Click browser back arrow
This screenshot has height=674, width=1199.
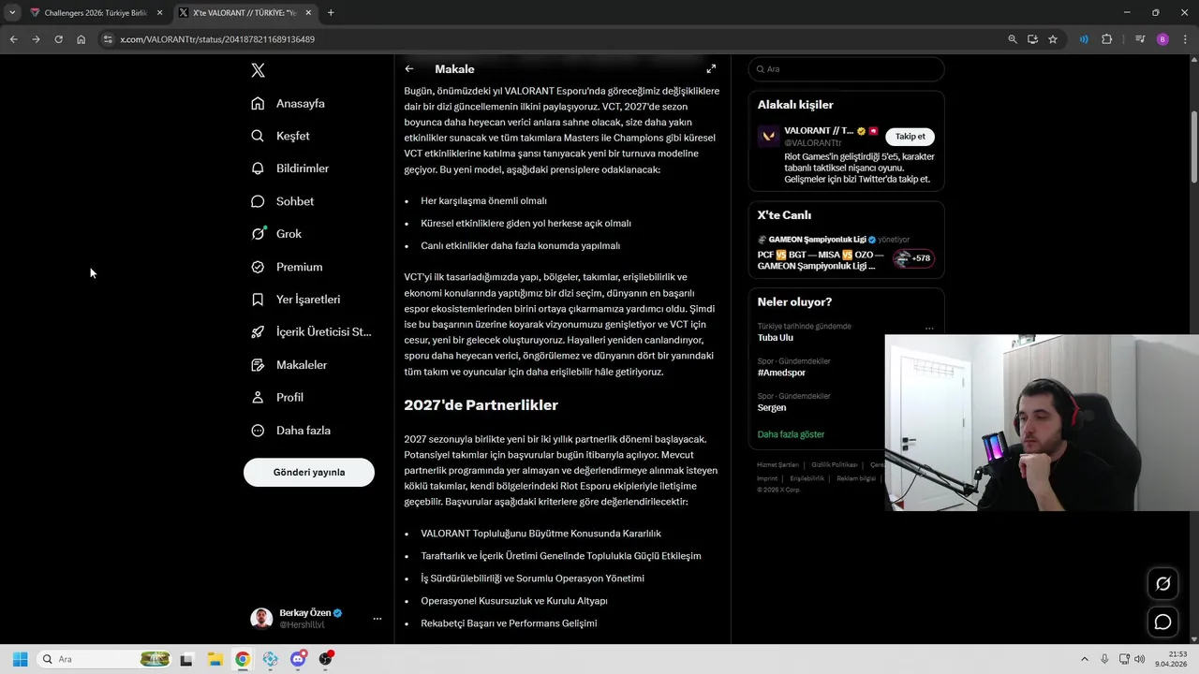pyautogui.click(x=13, y=39)
